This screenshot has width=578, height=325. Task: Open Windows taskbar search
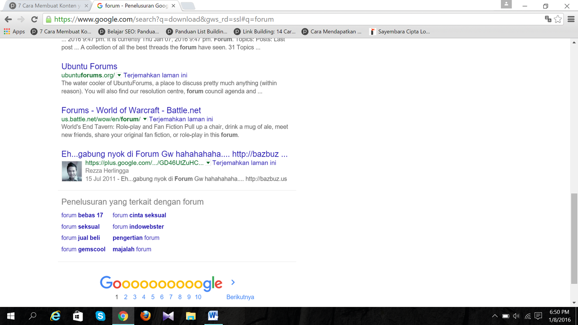click(x=33, y=316)
